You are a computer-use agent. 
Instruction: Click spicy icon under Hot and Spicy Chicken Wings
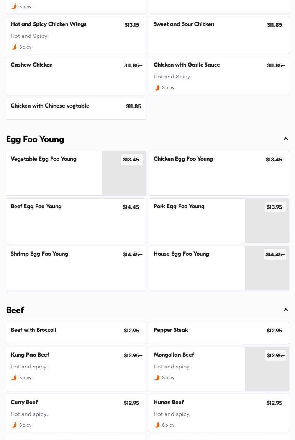pyautogui.click(x=14, y=47)
